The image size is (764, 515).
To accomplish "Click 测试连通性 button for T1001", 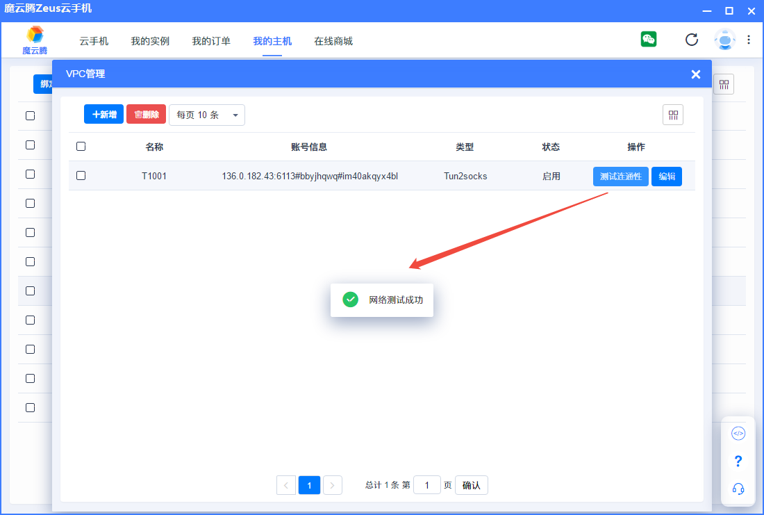I will point(620,177).
